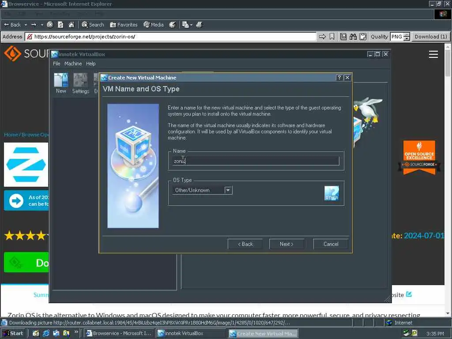Open the Forward button history dropdown arrow
Image resolution: width=452 pixels, height=339 pixels.
42,25
